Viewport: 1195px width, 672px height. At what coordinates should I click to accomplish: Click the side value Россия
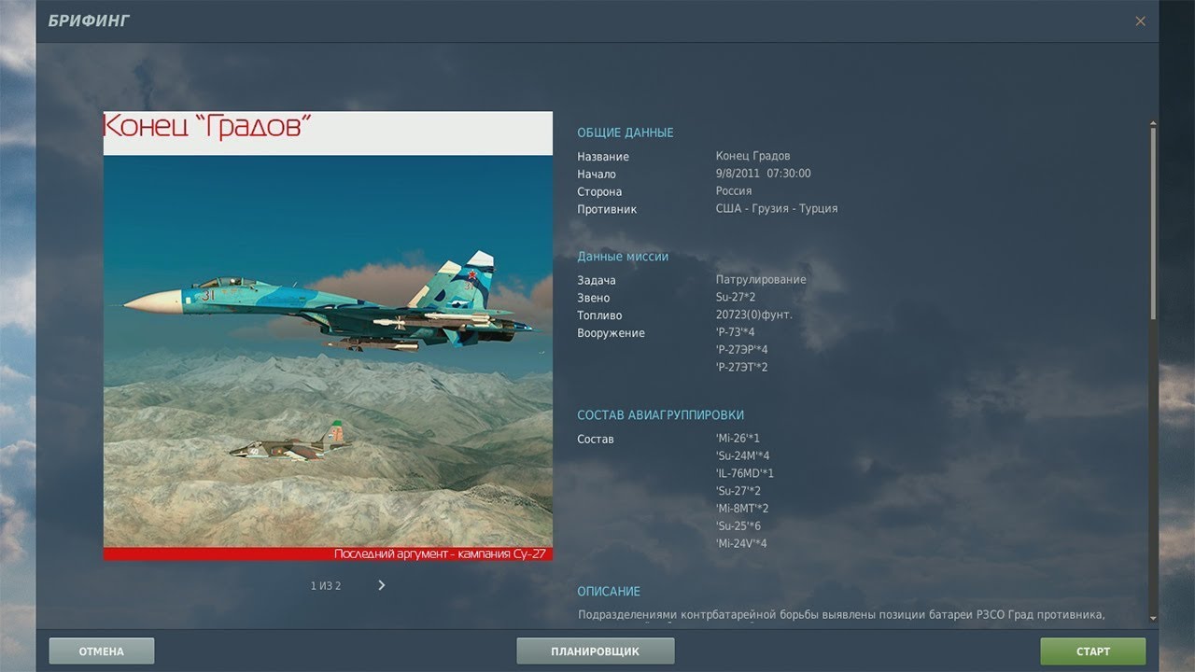click(734, 190)
